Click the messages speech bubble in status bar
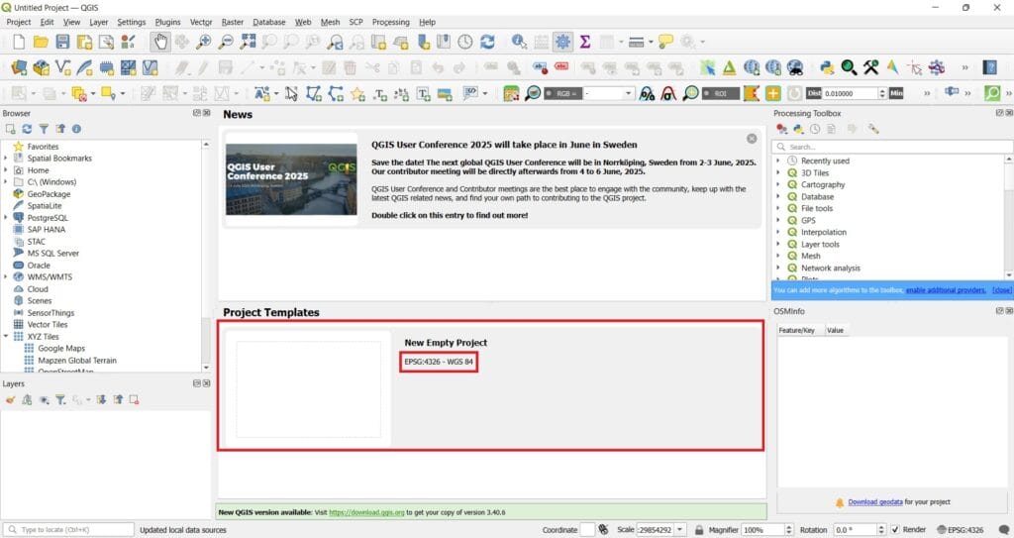The image size is (1014, 538). (x=1004, y=530)
